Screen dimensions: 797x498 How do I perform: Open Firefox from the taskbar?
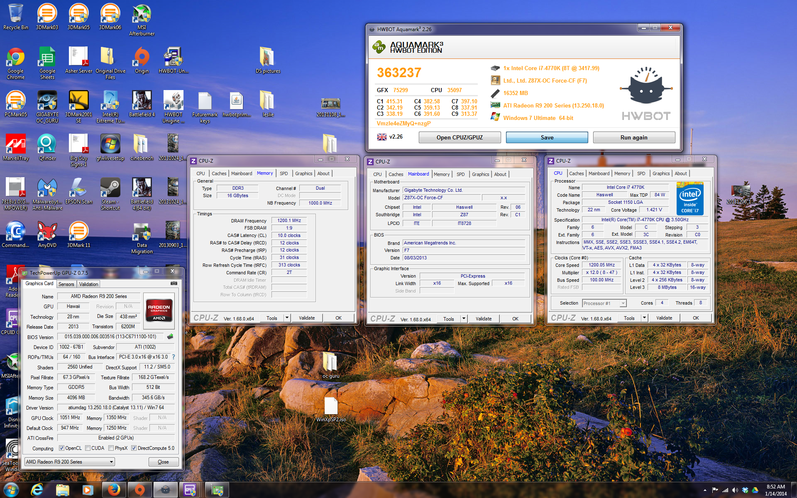[114, 490]
